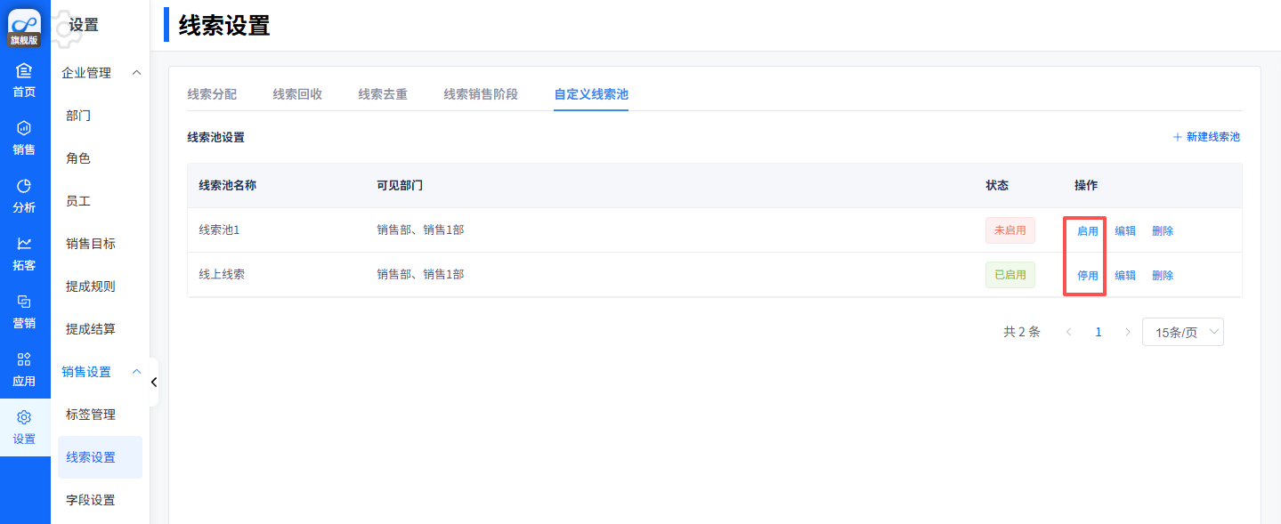
Task: Switch to the 线索分配 tab
Action: 212,94
